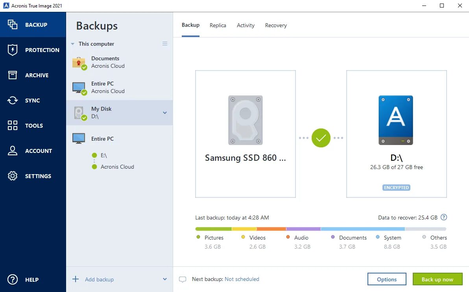Switch to the Recovery tab
Screen dimensions: 469x292
(276, 25)
